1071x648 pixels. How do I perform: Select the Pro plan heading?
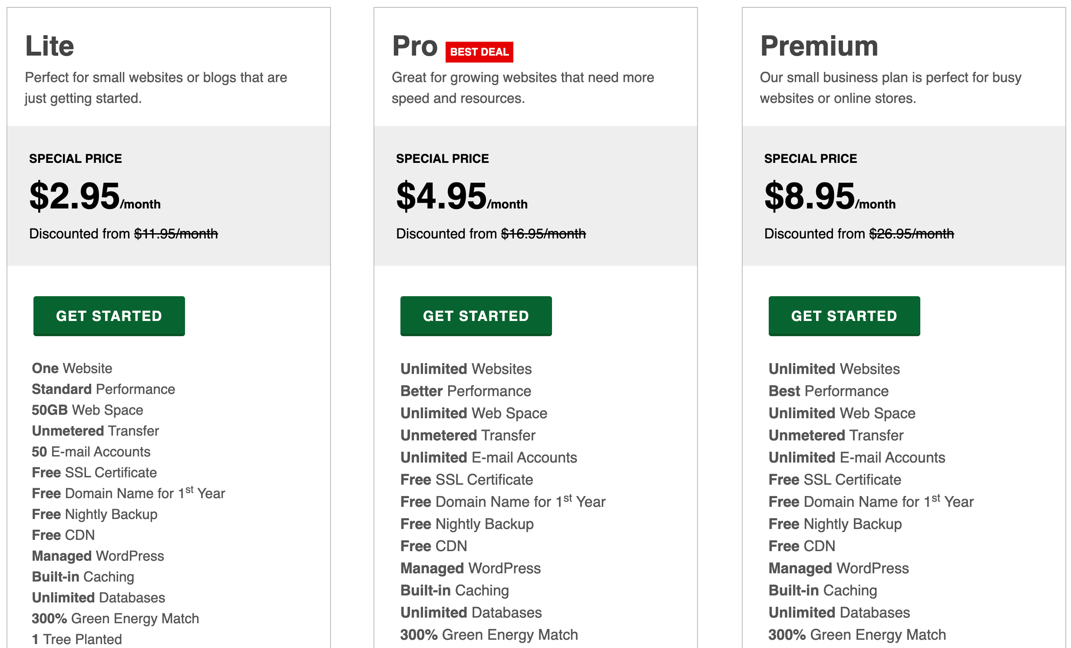tap(415, 46)
